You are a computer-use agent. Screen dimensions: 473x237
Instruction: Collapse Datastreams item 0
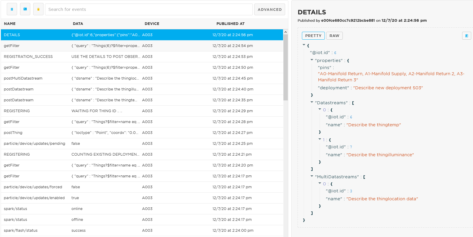[320, 109]
